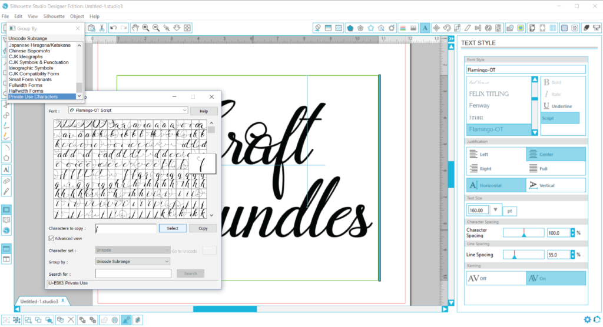603x327 pixels.
Task: Click the Cut scissors icon
Action: point(102,28)
